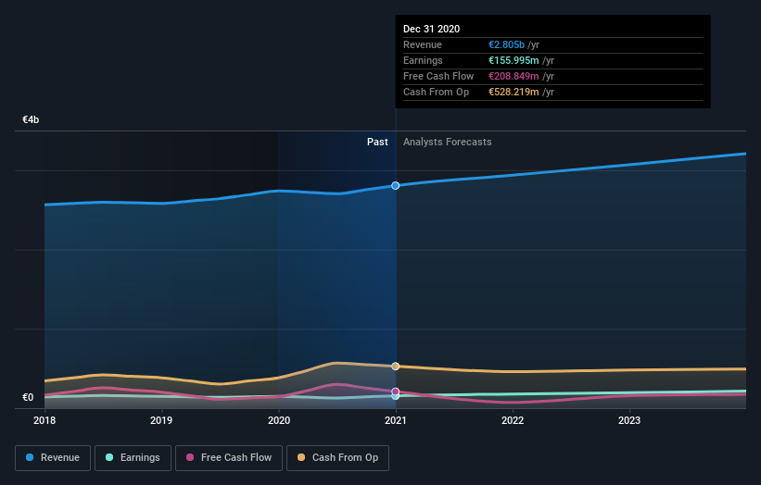Click the €208.849m free cash flow value
This screenshot has height=485, width=761.
[514, 76]
